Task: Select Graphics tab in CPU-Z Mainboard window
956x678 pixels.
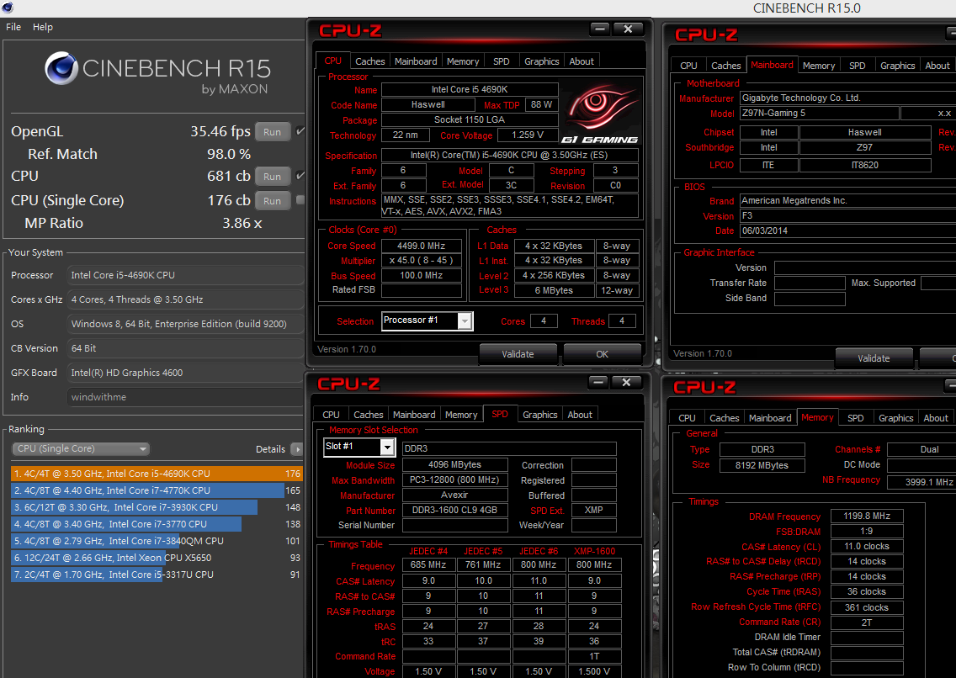Action: coord(897,65)
